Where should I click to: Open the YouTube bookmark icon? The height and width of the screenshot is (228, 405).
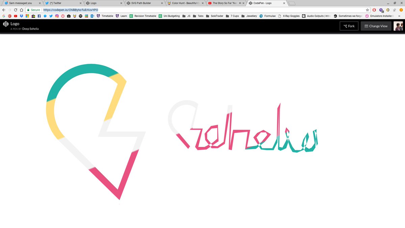[x=16, y=16]
